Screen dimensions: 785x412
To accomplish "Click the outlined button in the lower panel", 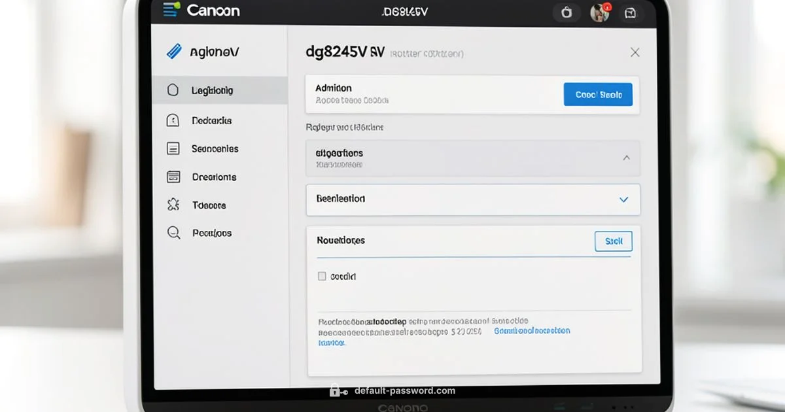I will (613, 241).
